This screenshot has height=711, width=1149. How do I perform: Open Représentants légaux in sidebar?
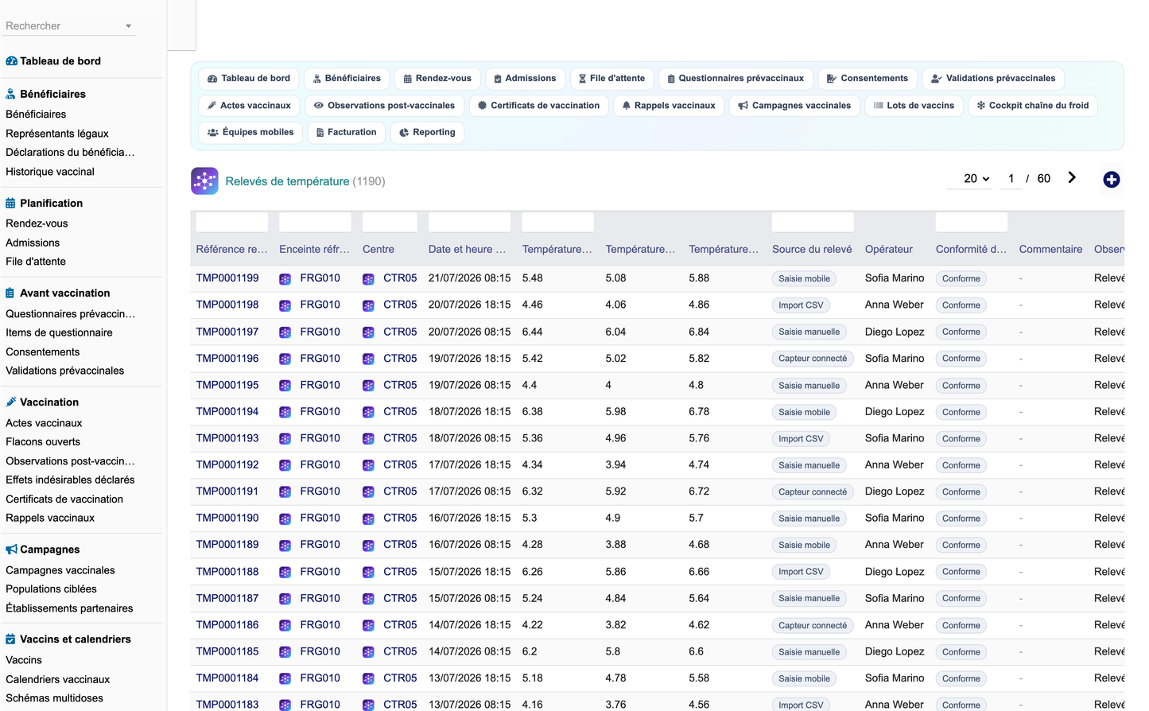pyautogui.click(x=57, y=134)
